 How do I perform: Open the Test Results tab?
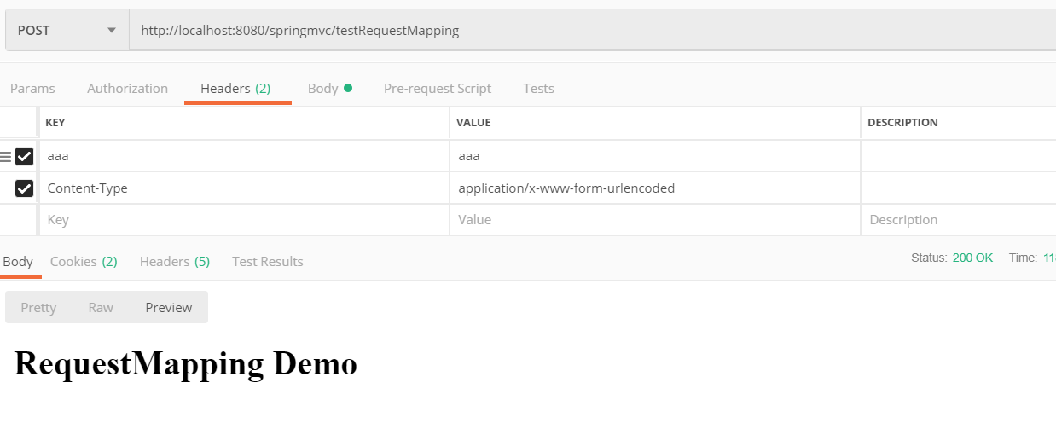tap(267, 262)
